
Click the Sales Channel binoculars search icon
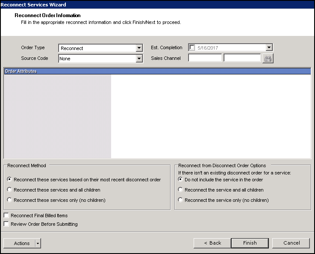pyautogui.click(x=268, y=59)
